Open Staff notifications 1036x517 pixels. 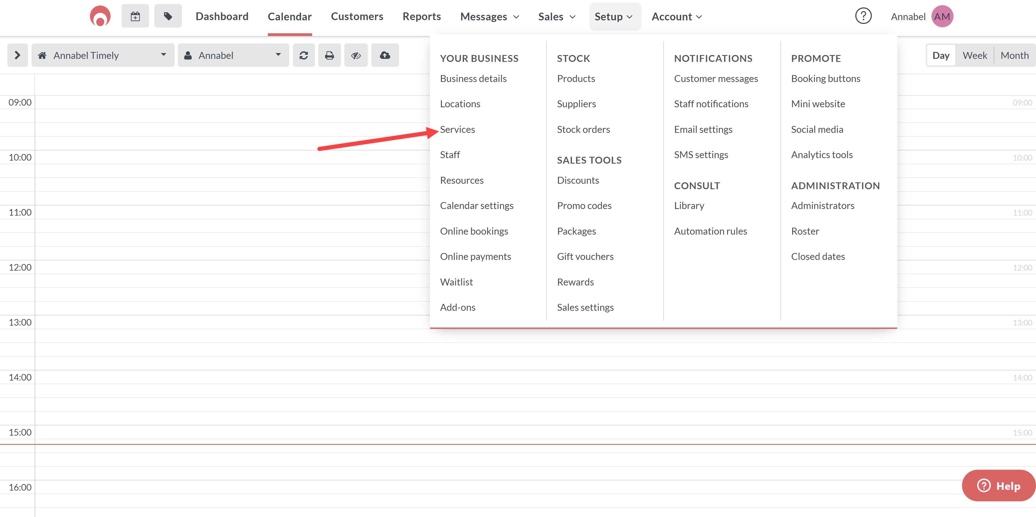(x=711, y=104)
